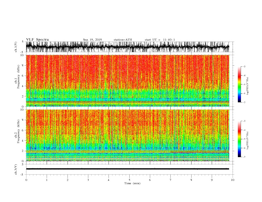Click the lower color bar log(PSD) label

(248, 141)
